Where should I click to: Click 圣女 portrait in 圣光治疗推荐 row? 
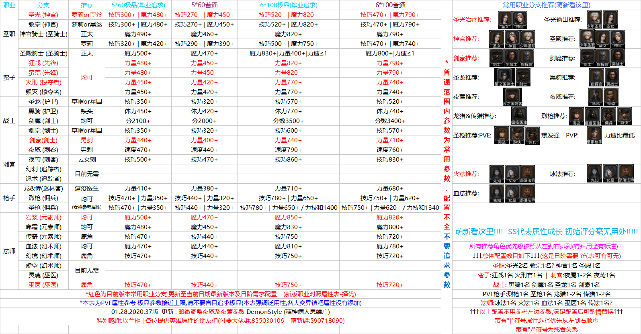(x=505, y=20)
